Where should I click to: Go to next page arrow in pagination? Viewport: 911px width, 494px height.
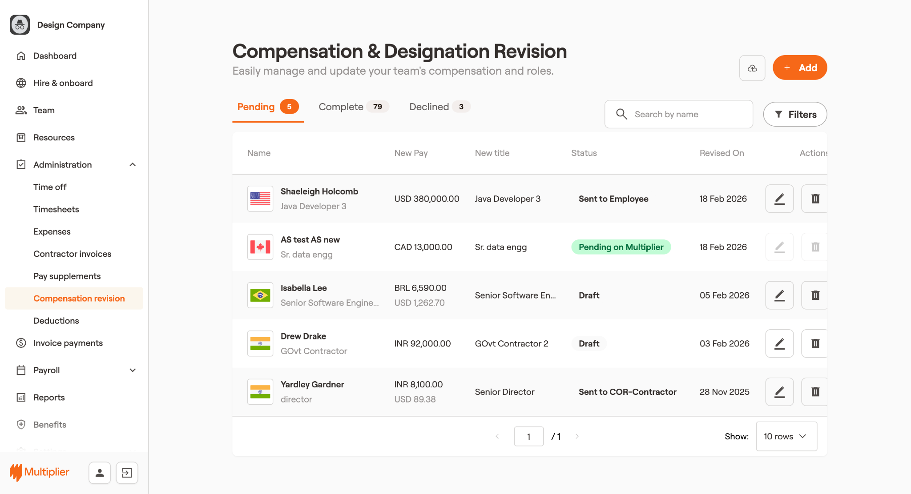coord(577,436)
